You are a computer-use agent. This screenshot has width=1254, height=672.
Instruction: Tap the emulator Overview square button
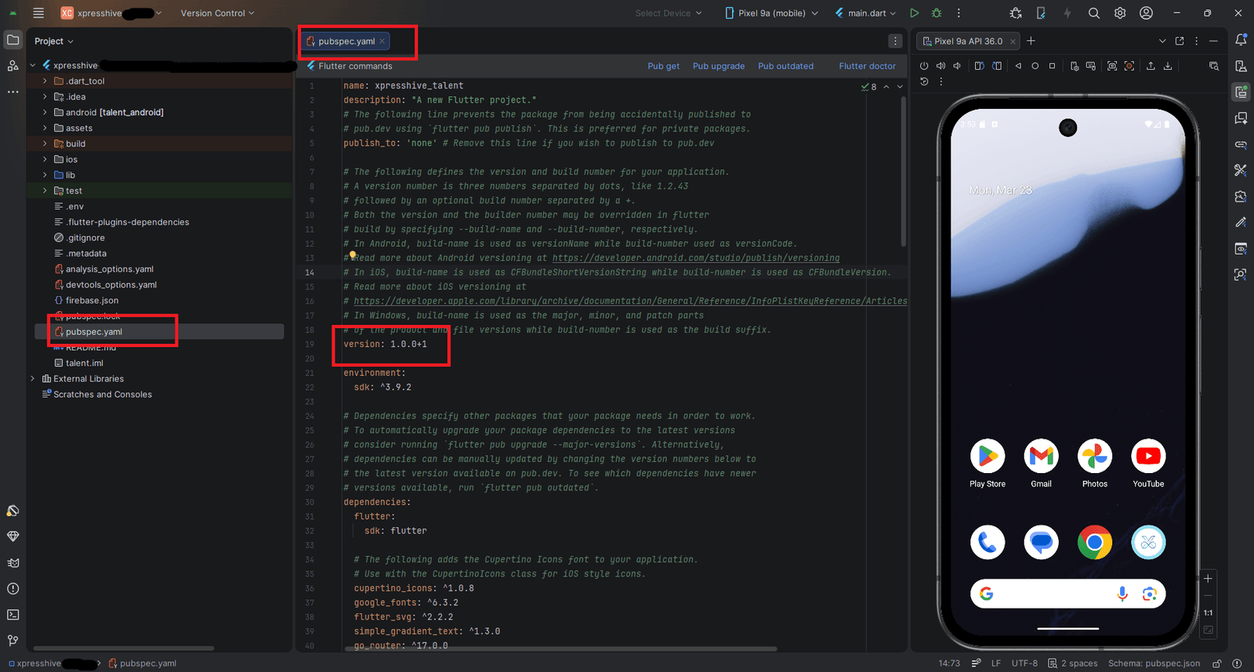click(x=1052, y=66)
